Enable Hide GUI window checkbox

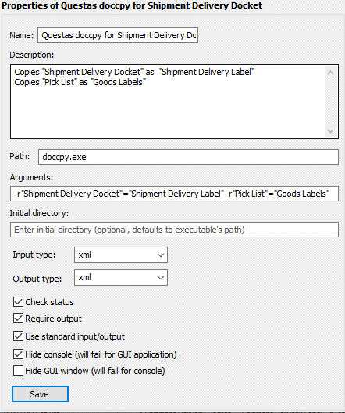(18, 371)
